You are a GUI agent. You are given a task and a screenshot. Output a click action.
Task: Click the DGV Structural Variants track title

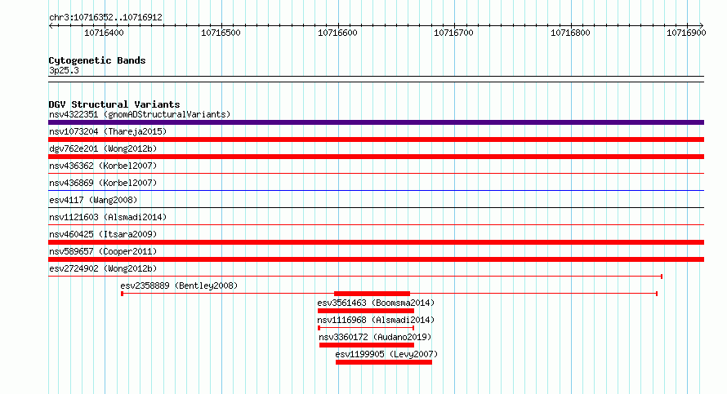[x=114, y=104]
